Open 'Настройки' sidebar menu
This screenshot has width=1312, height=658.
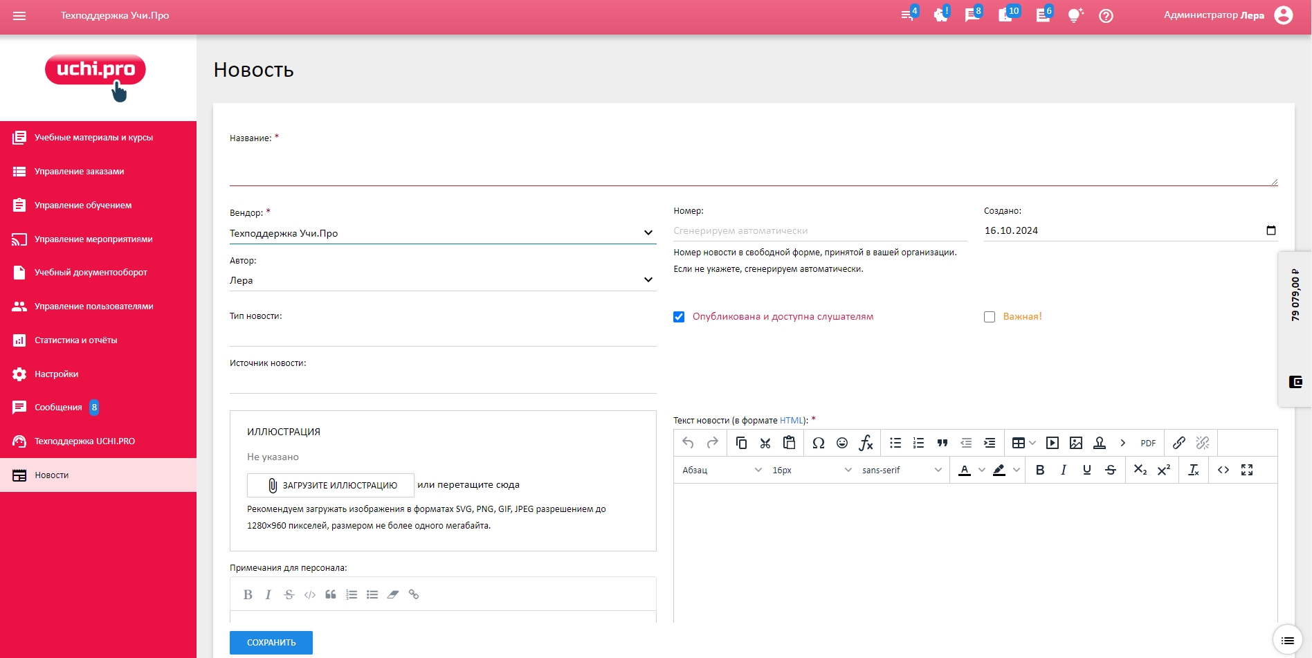click(x=98, y=374)
